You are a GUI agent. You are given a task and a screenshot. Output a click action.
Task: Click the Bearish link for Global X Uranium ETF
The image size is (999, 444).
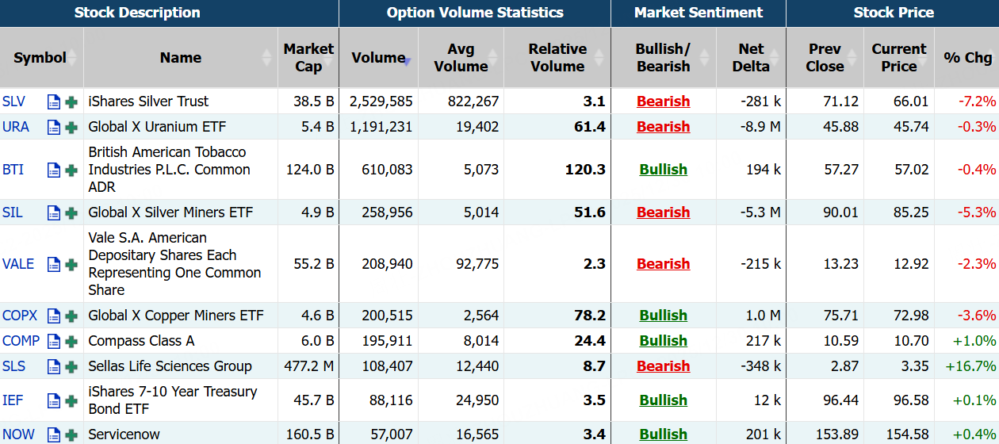(663, 127)
